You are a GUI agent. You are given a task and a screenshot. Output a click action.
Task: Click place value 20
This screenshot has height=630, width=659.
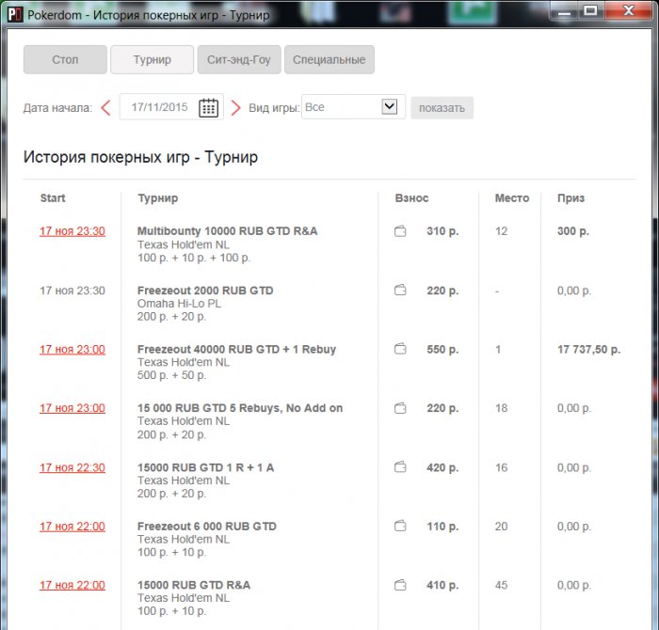(502, 527)
